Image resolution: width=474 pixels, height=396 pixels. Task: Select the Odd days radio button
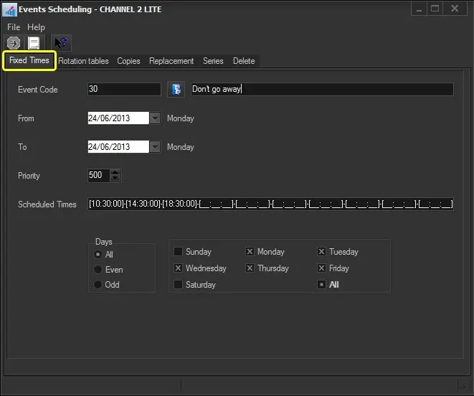click(98, 285)
